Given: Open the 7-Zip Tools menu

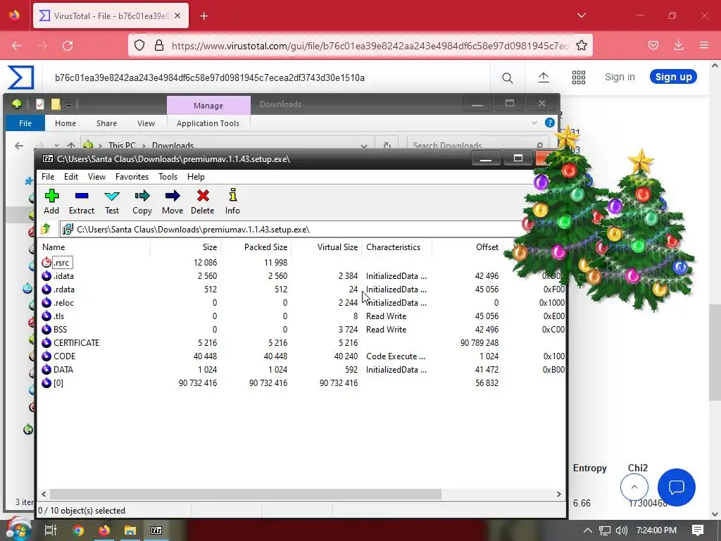Looking at the screenshot, I should 168,177.
